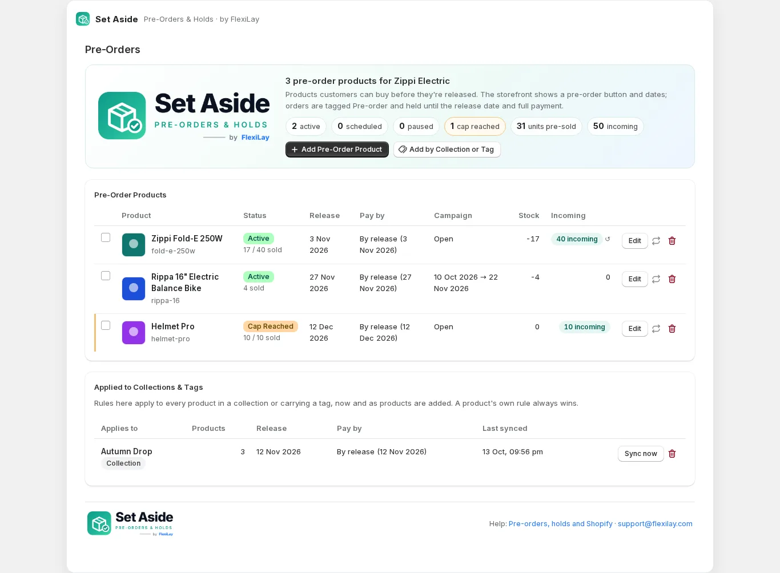Click the Autumn Drop rule name

pyautogui.click(x=127, y=451)
